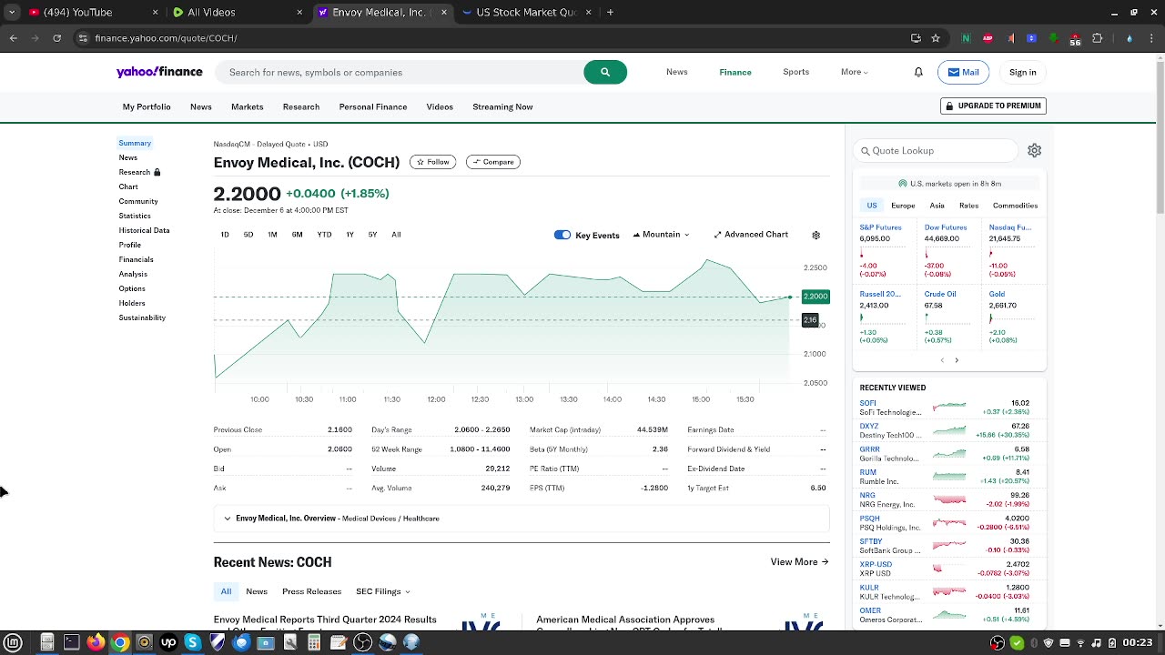Open the Advanced Chart link
Viewport: 1165px width, 655px height.
pyautogui.click(x=751, y=235)
